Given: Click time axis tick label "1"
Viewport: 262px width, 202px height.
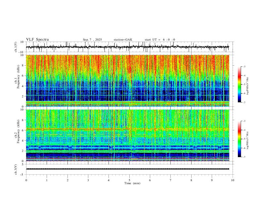Looking at the screenshot, I should coord(47,180).
